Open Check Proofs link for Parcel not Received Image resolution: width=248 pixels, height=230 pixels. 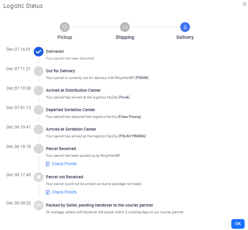[64, 192]
